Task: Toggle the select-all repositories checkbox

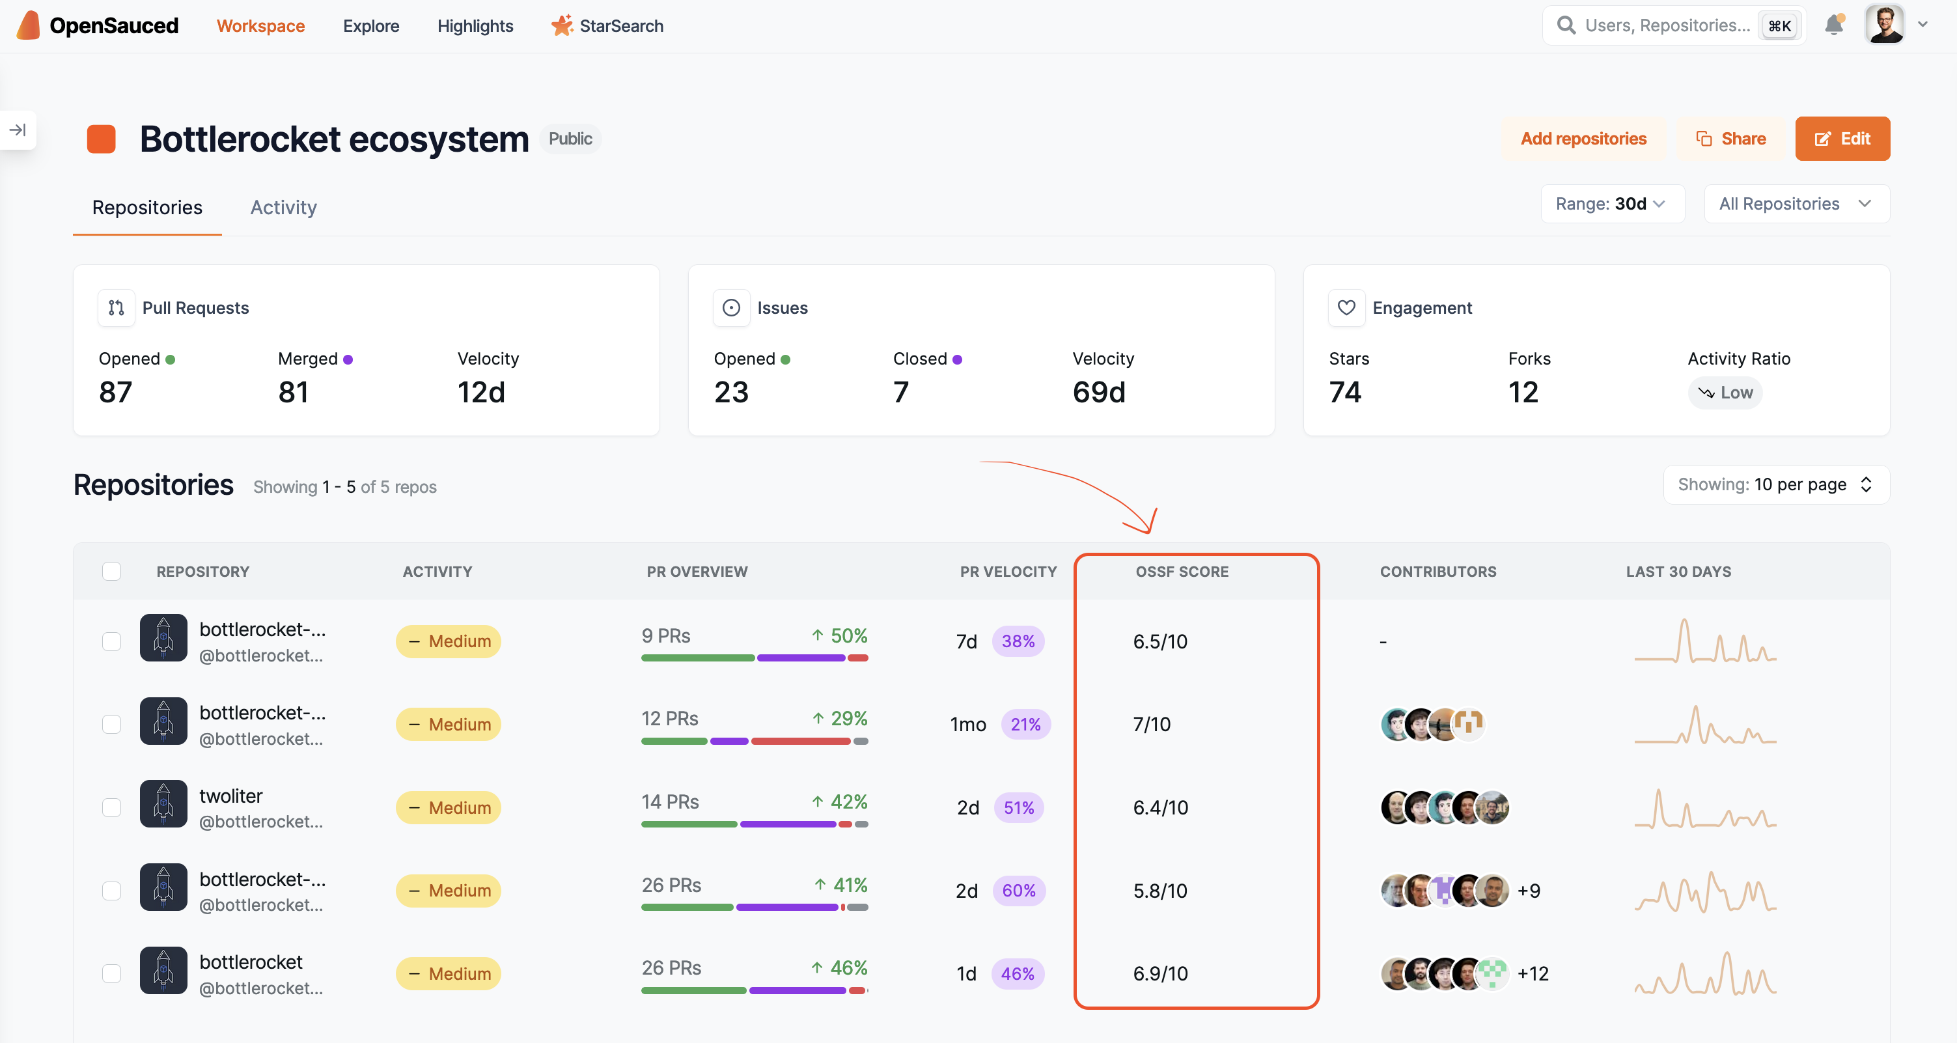Action: pos(112,571)
